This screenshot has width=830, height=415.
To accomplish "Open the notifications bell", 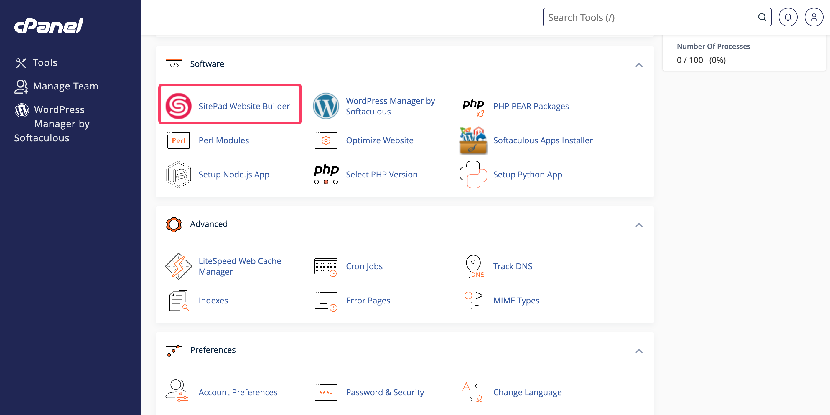I will pyautogui.click(x=788, y=17).
